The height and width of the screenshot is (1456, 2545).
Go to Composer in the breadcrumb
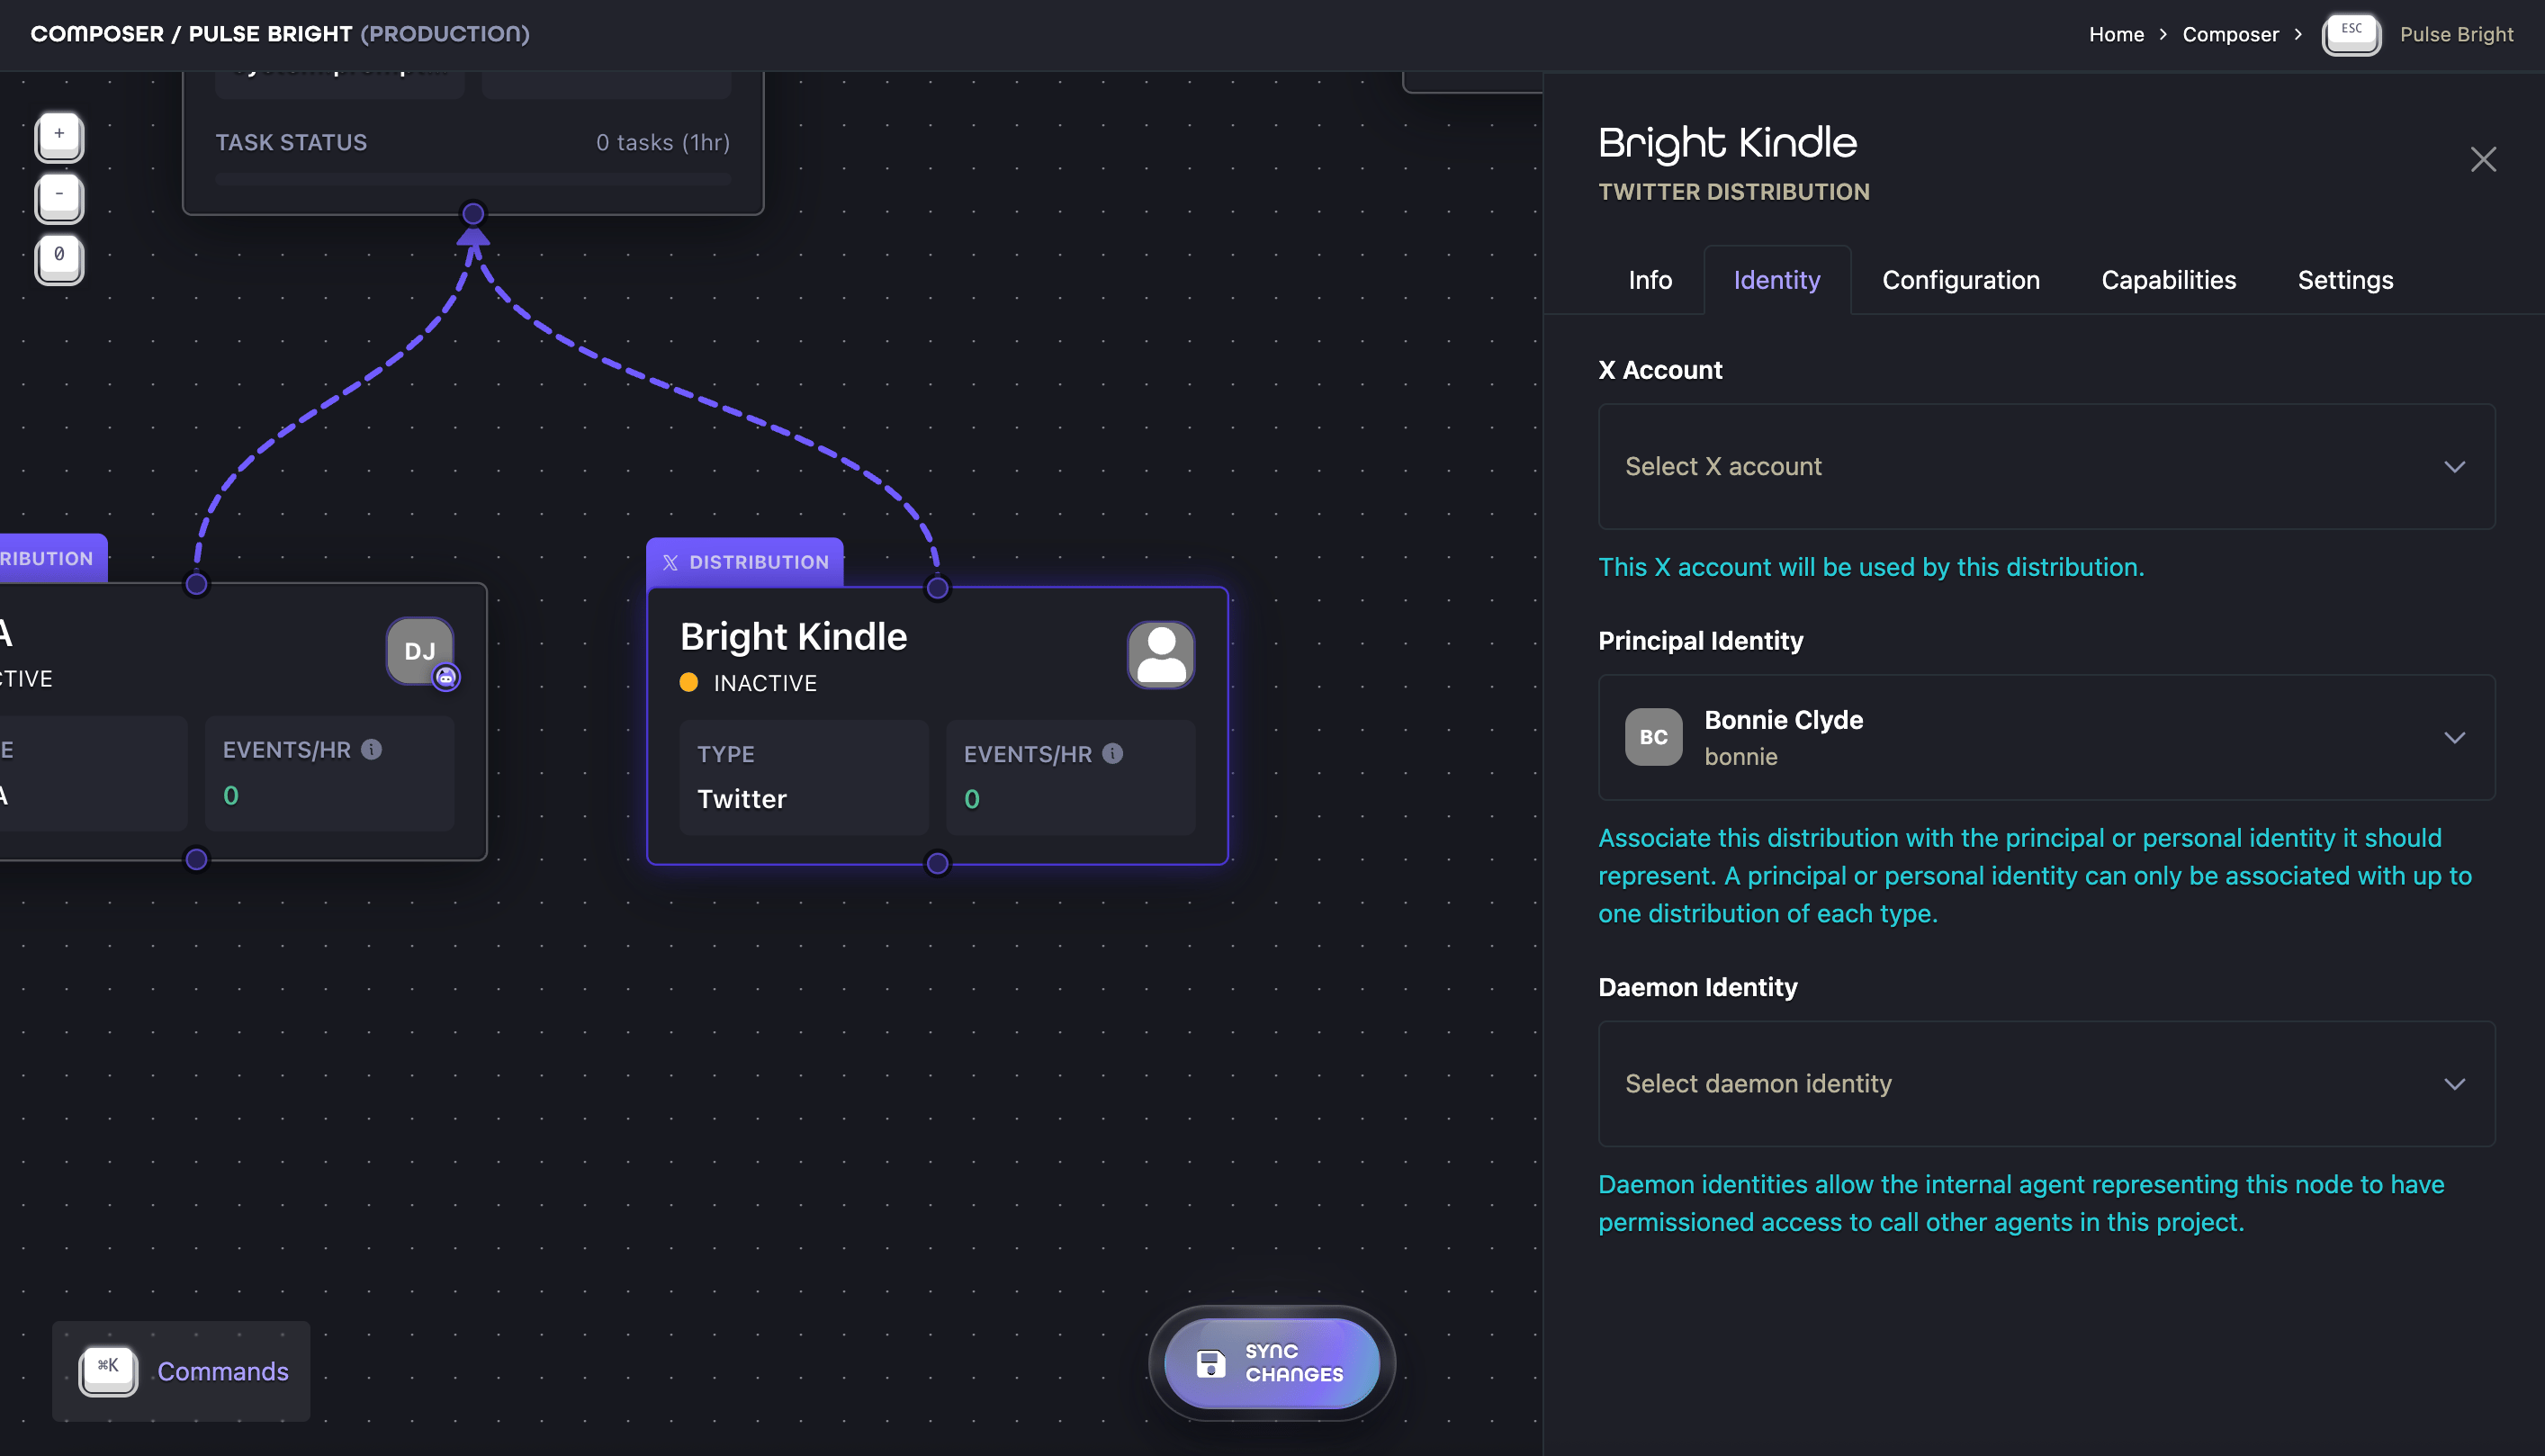tap(2230, 34)
